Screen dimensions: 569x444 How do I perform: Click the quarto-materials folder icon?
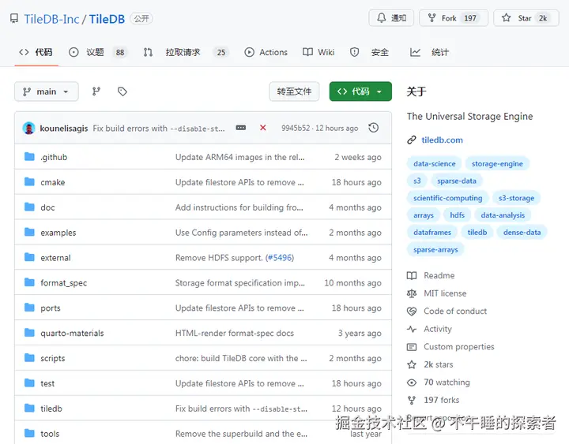(x=29, y=333)
